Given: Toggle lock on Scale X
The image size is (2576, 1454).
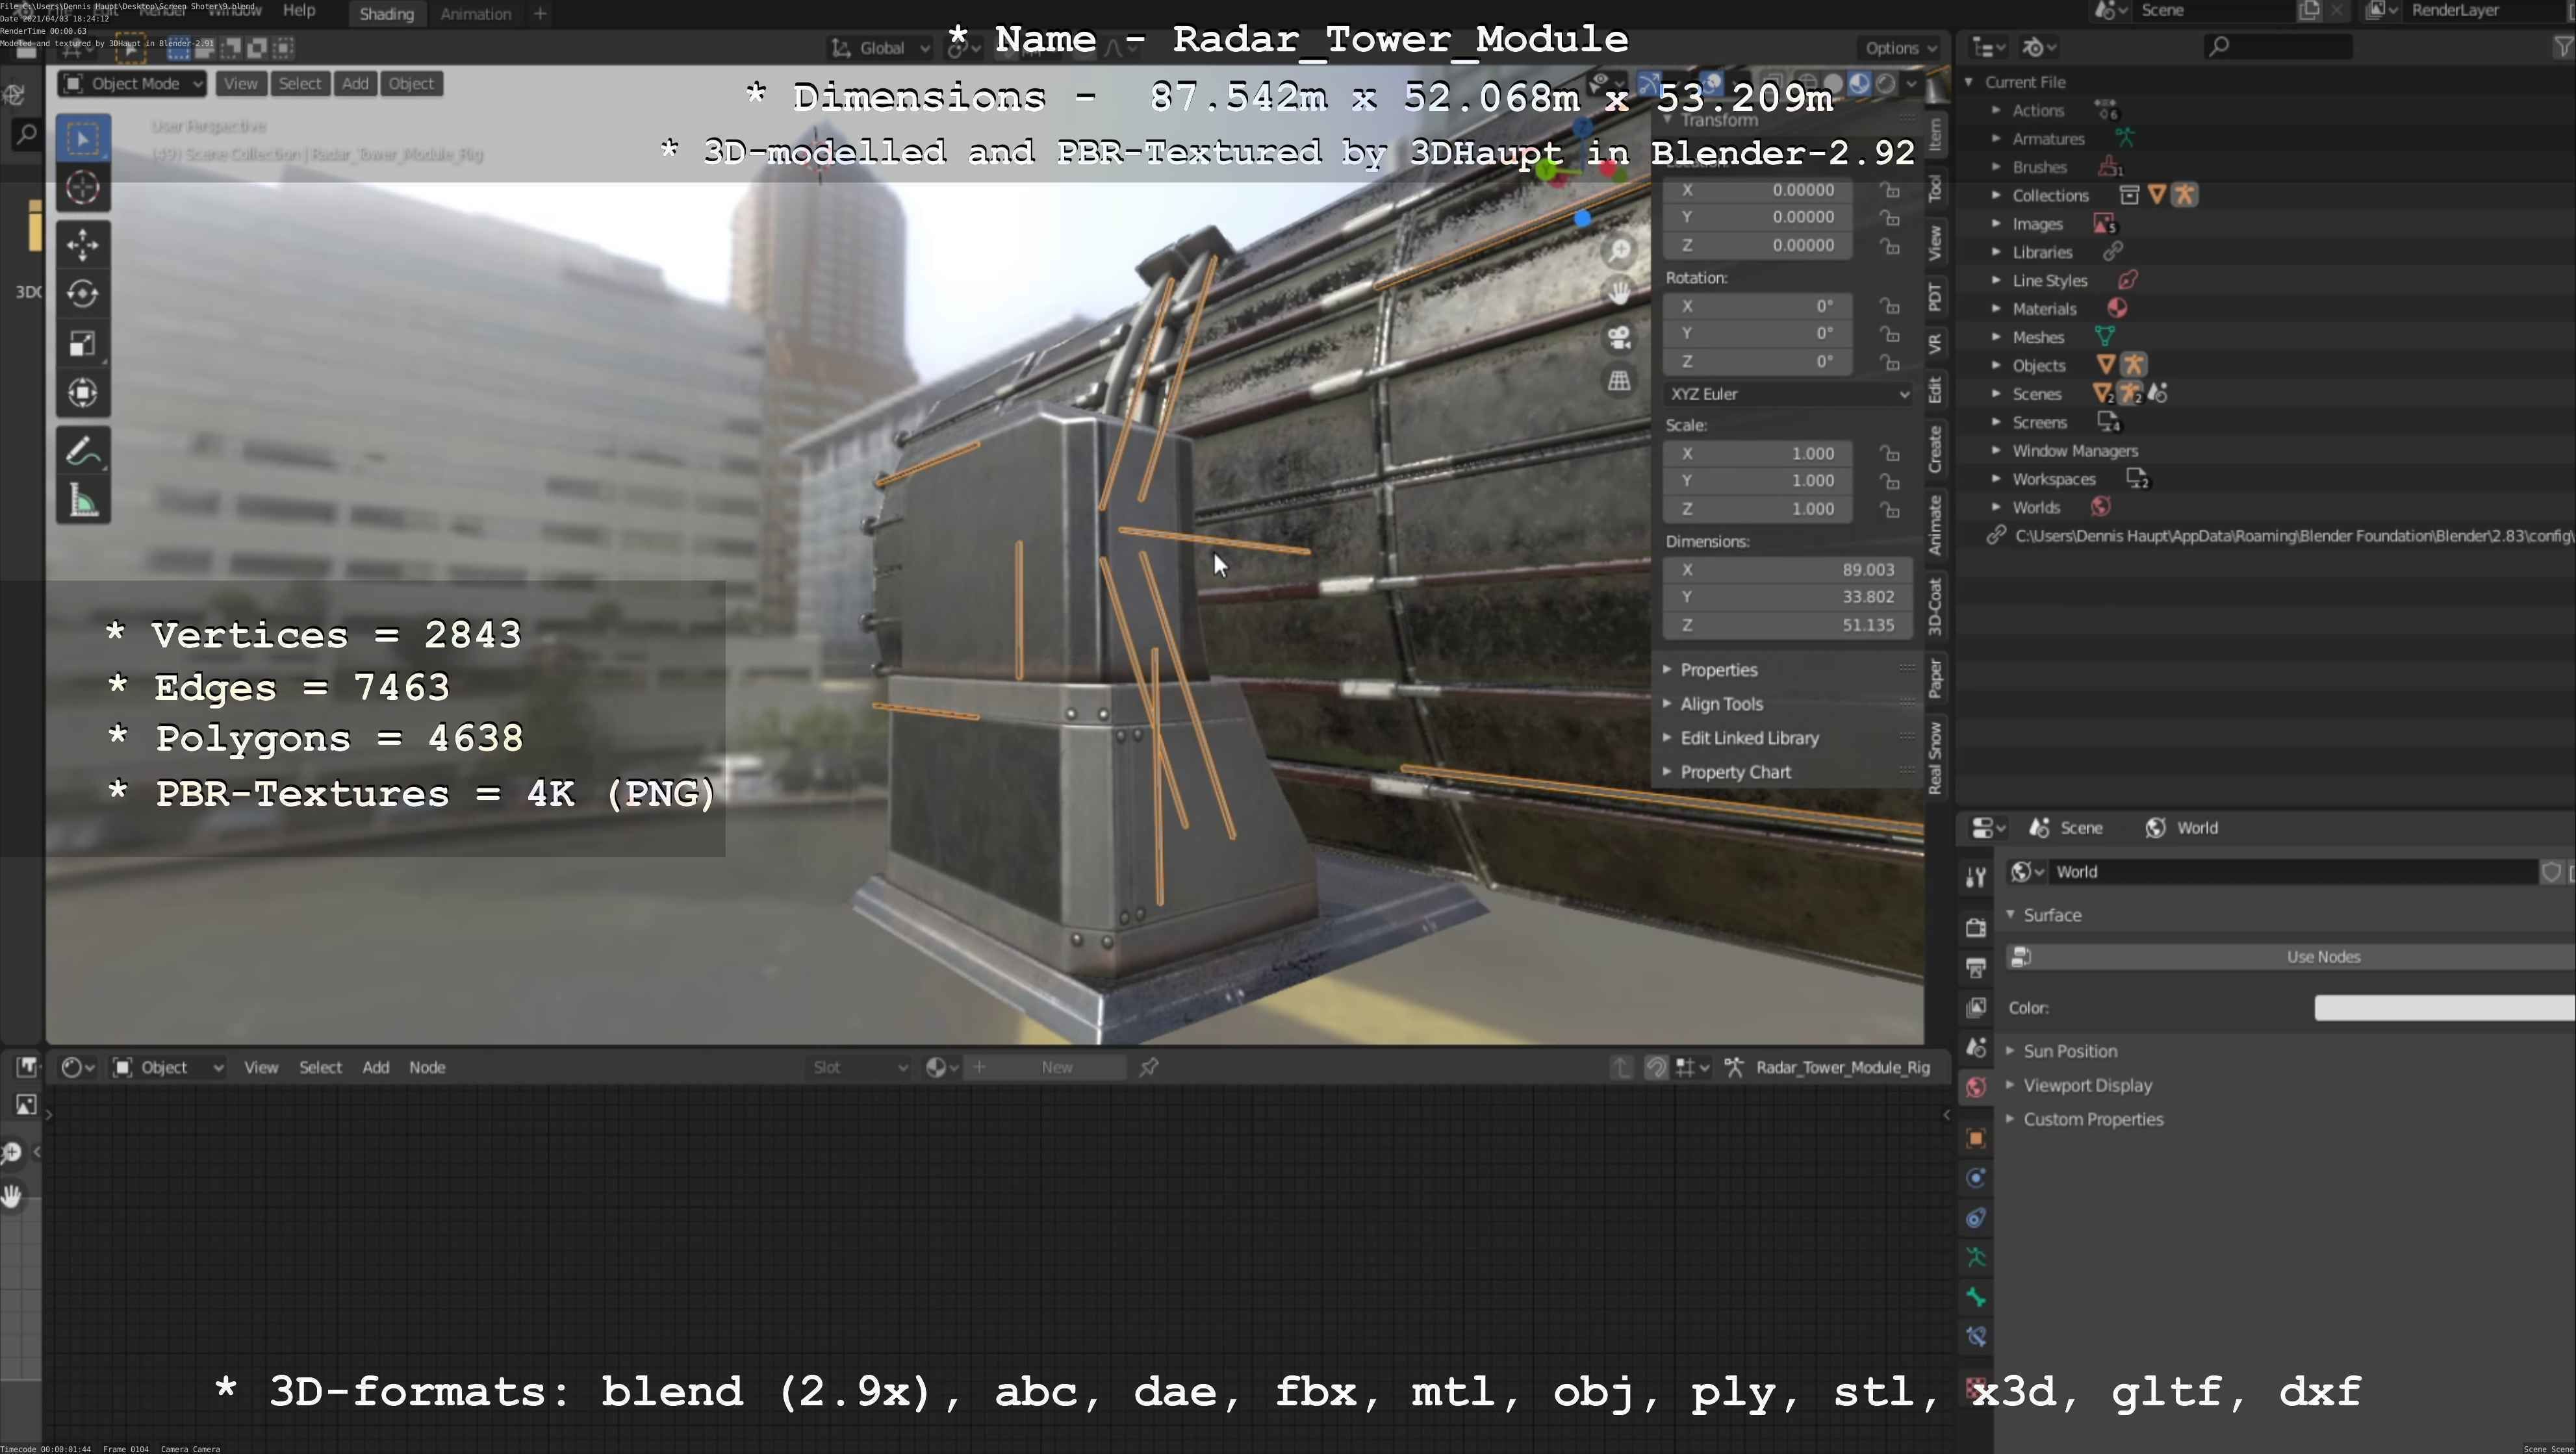Looking at the screenshot, I should pos(1889,454).
